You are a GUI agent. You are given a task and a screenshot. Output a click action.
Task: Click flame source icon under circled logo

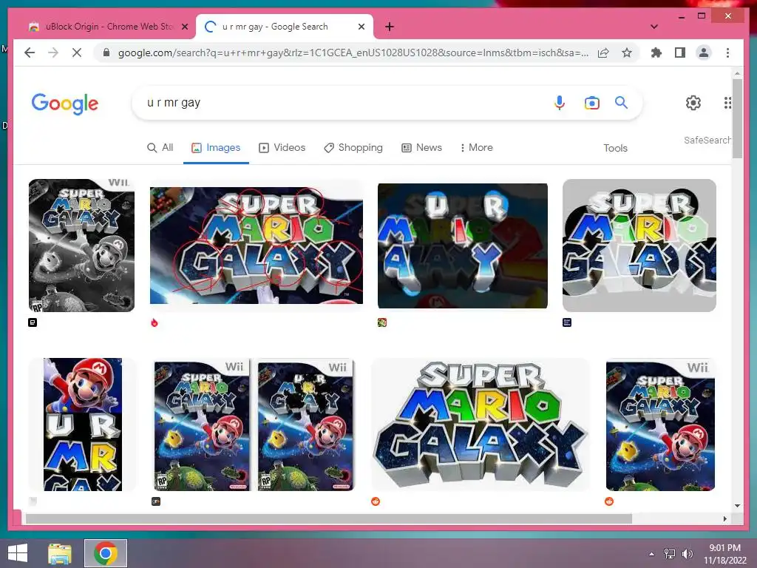(x=155, y=322)
